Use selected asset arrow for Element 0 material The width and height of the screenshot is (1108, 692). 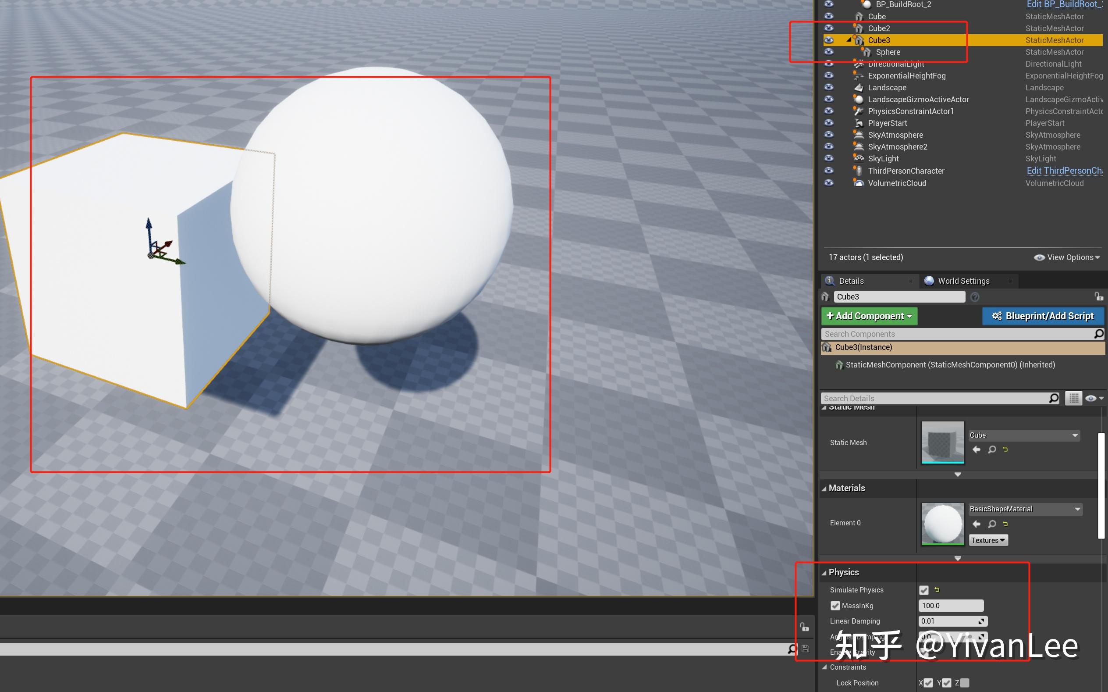click(x=977, y=524)
